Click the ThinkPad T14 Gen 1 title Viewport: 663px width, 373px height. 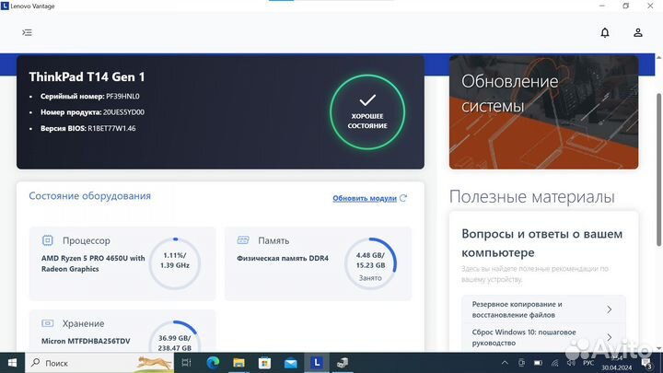[87, 76]
